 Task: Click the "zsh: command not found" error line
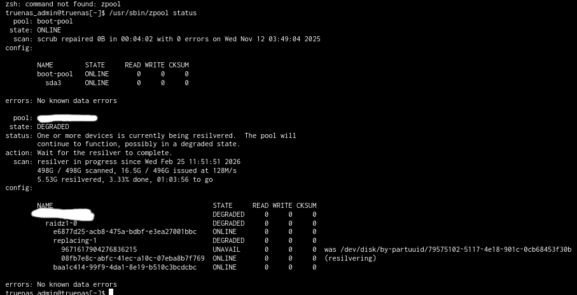coord(62,4)
